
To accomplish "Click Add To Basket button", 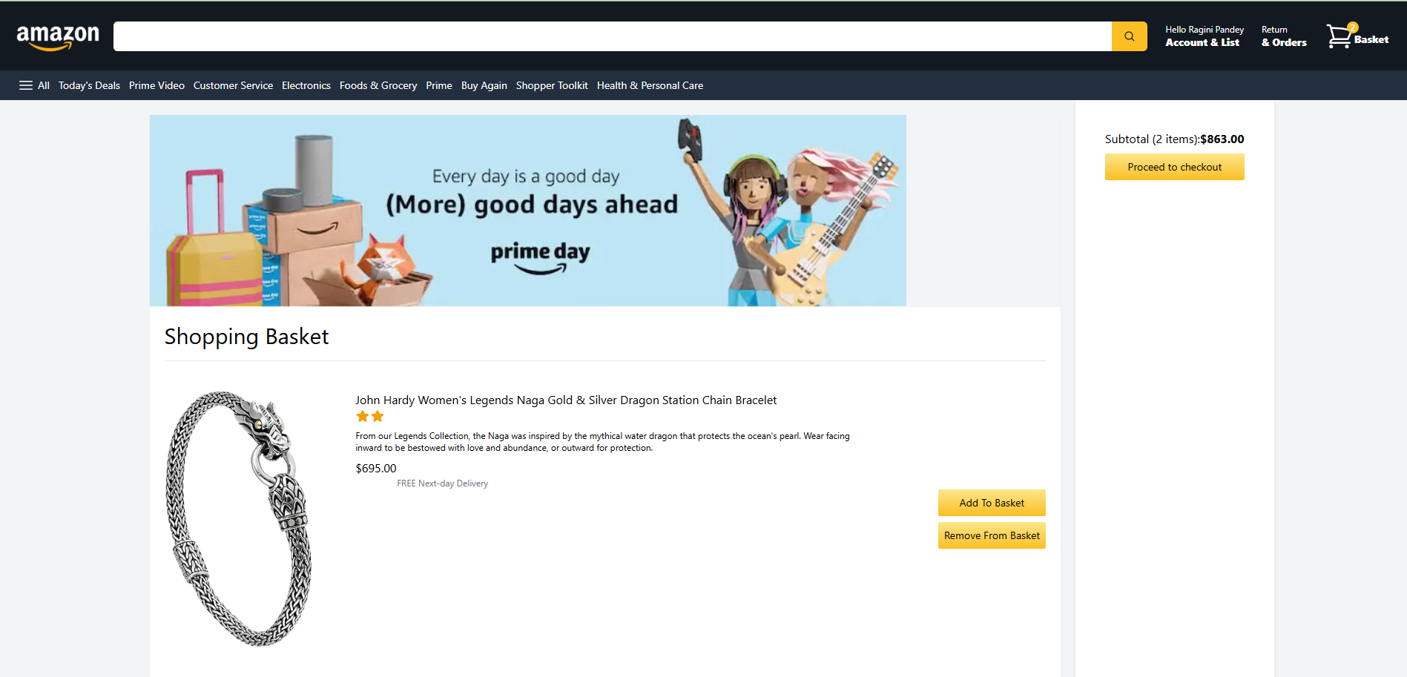I will pyautogui.click(x=992, y=503).
